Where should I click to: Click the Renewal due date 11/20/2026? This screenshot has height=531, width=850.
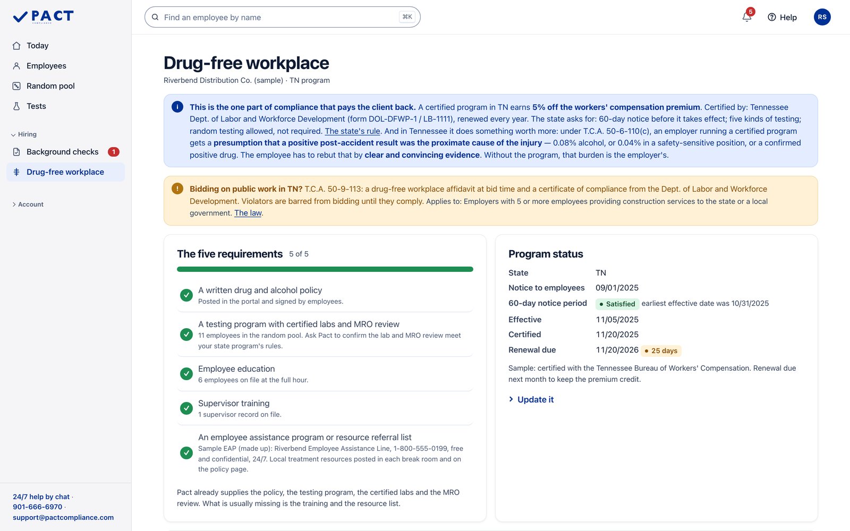617,350
